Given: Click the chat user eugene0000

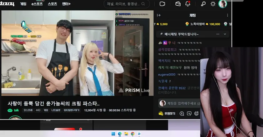Looking at the screenshot, I should coord(167,75).
